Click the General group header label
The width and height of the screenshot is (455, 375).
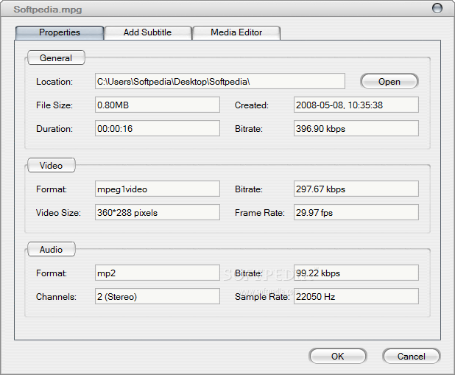[x=56, y=57]
